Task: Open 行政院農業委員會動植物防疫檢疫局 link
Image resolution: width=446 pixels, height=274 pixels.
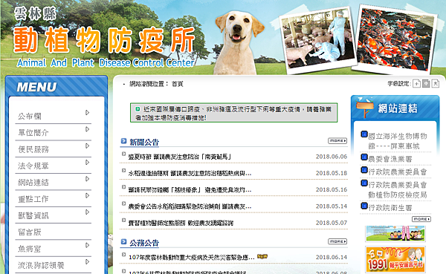Action: tap(398, 189)
